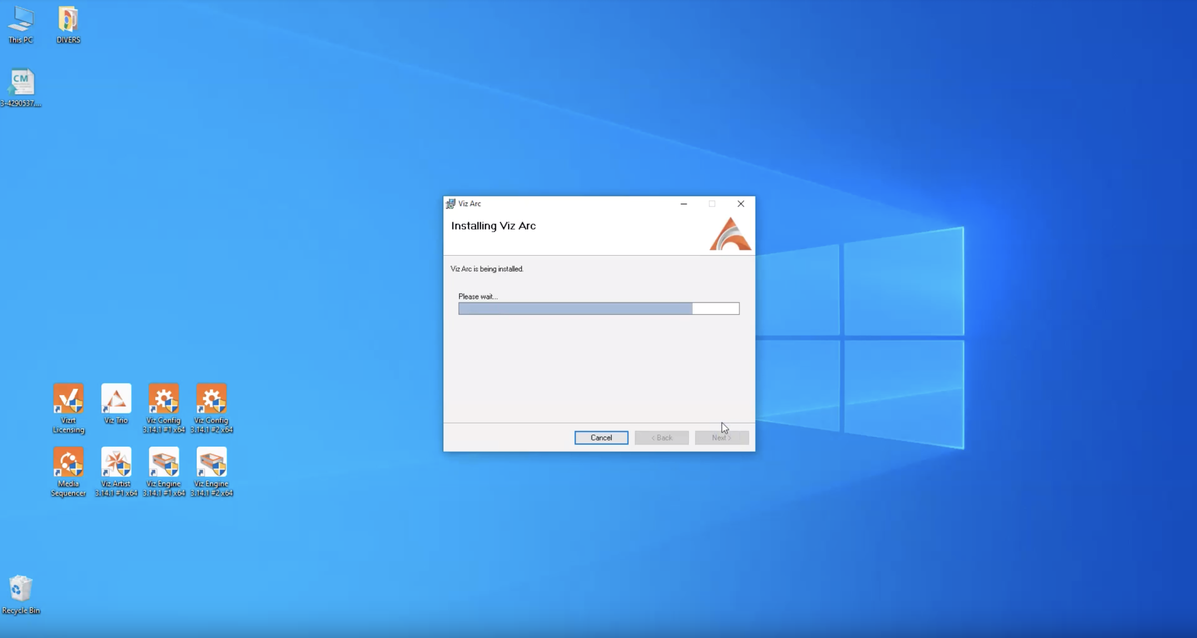Click the Viz Arc logo in installer

pyautogui.click(x=730, y=234)
